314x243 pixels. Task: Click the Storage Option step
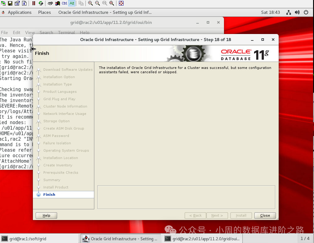pyautogui.click(x=57, y=121)
